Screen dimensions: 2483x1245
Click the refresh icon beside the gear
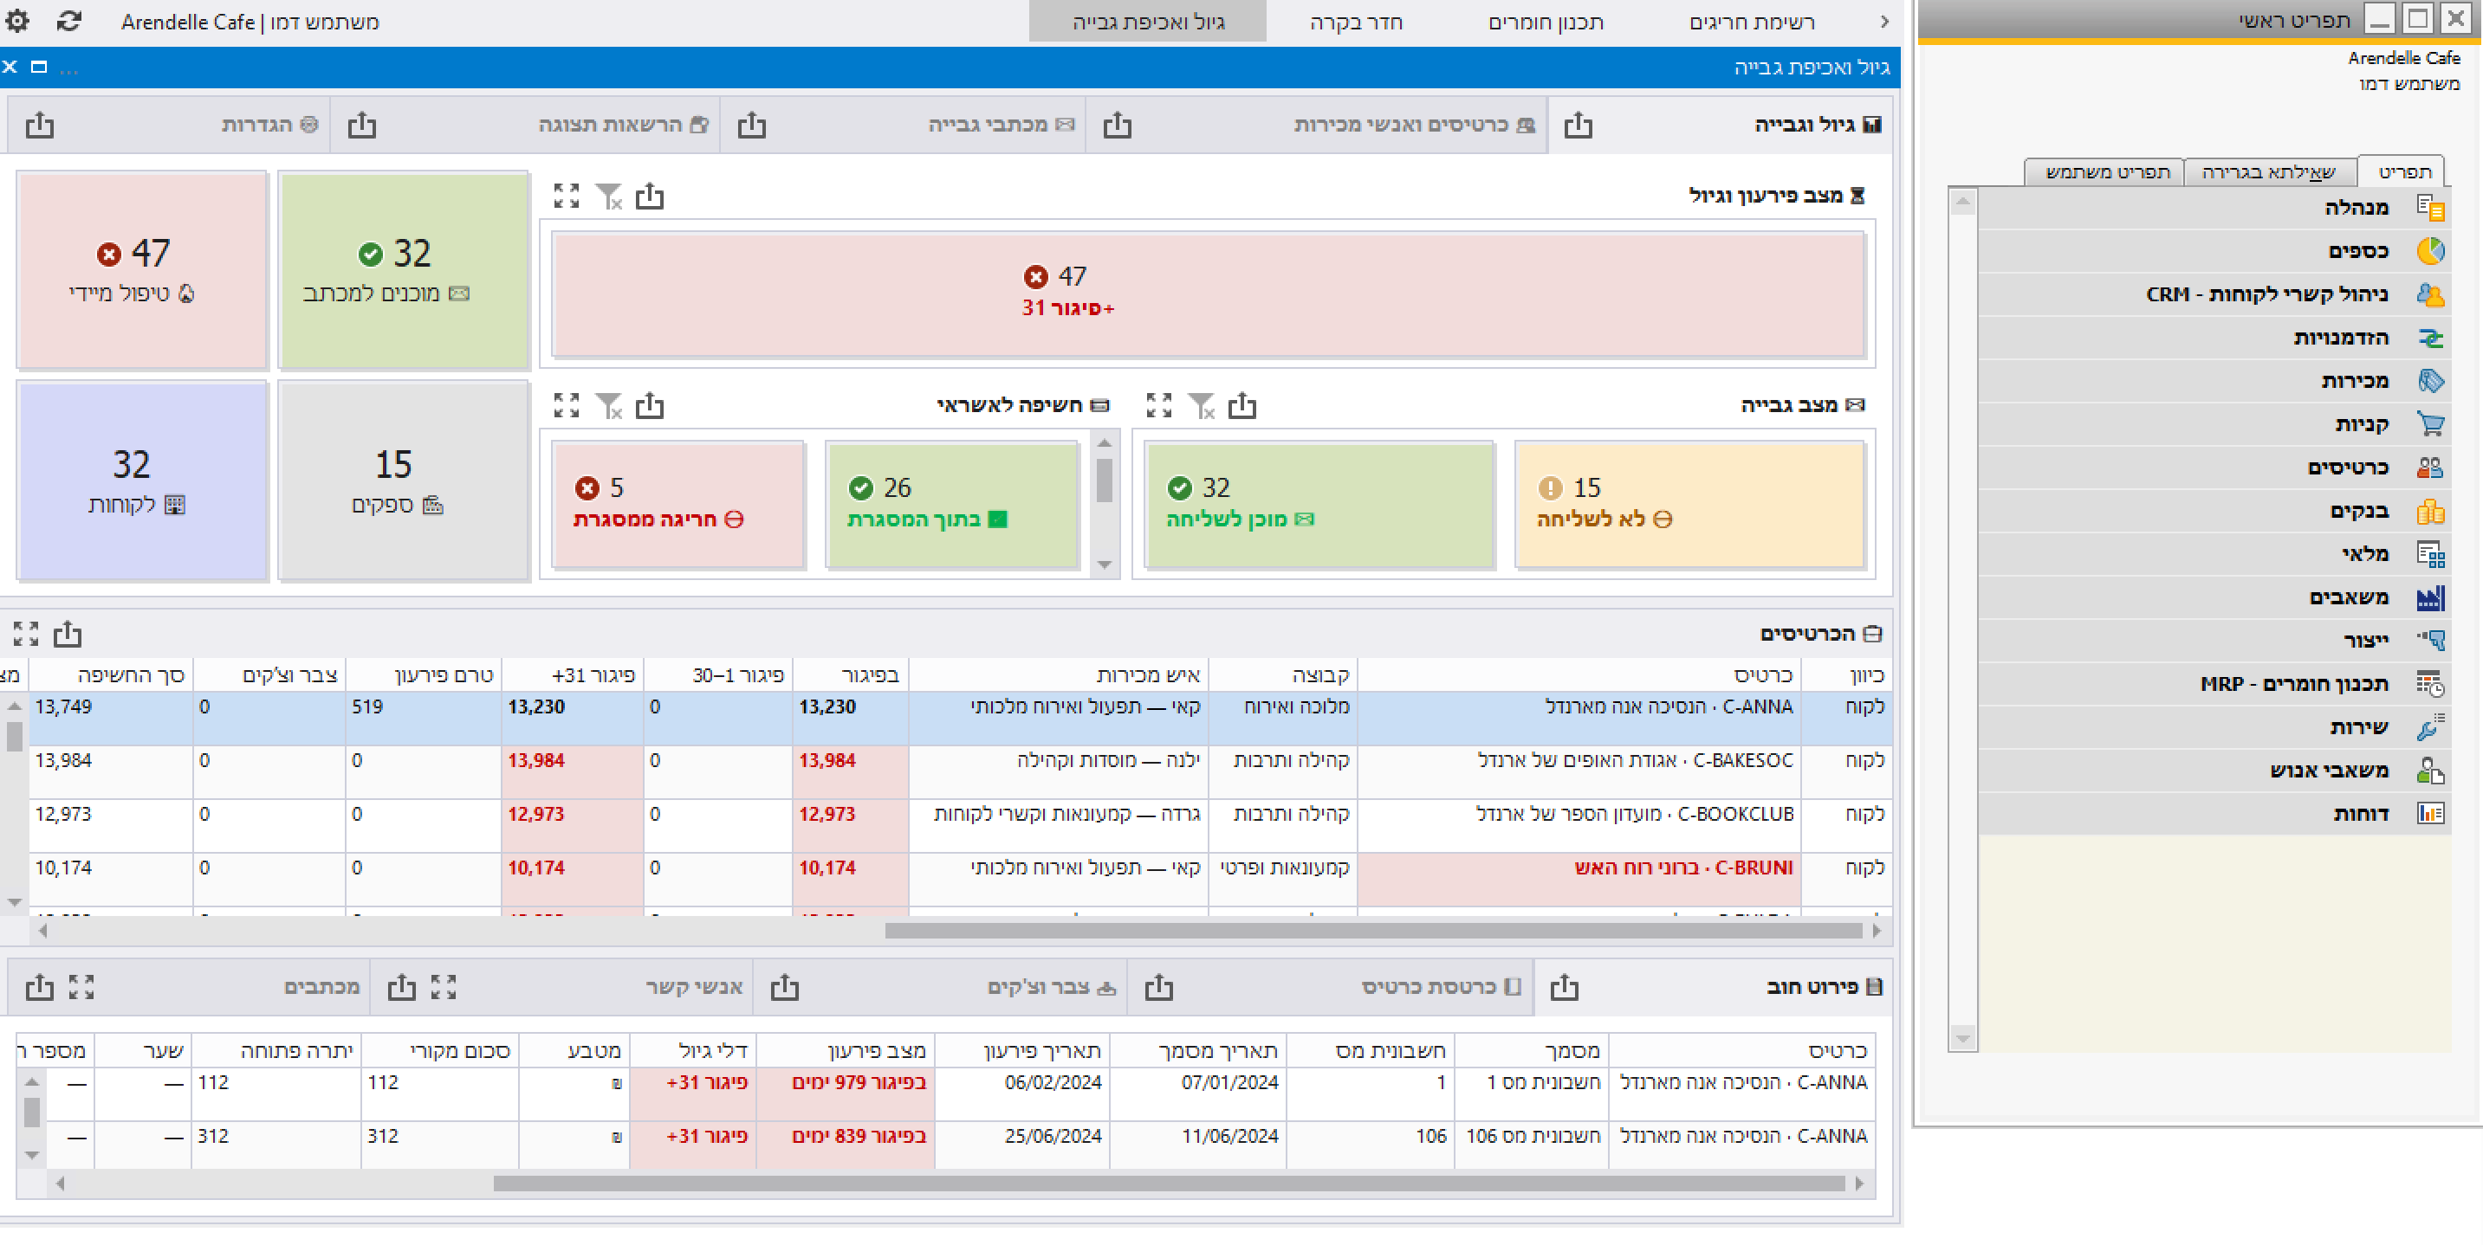click(68, 20)
